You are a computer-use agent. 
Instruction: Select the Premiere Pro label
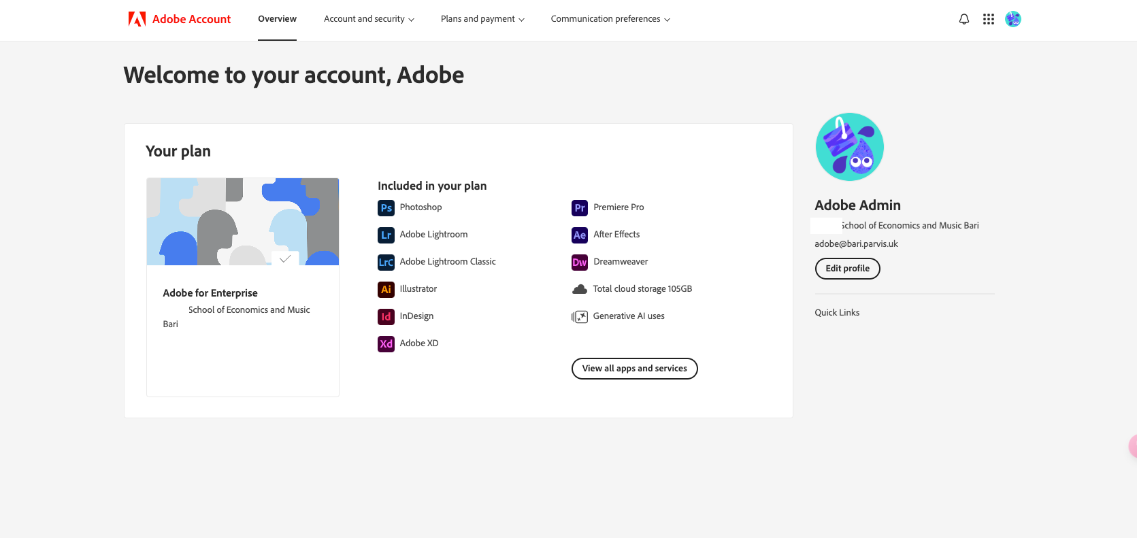click(x=619, y=207)
